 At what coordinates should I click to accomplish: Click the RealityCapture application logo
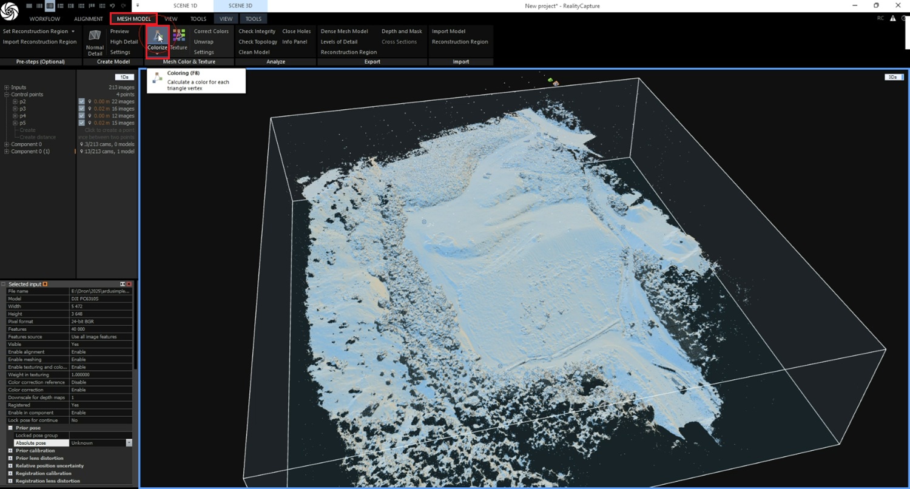pos(10,12)
